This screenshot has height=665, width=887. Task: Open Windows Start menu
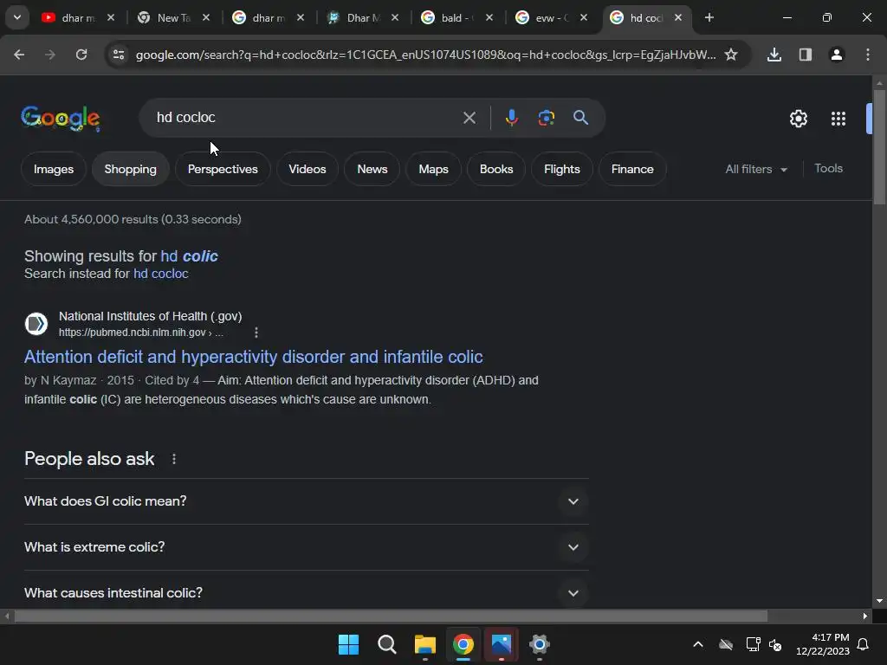pyautogui.click(x=348, y=644)
